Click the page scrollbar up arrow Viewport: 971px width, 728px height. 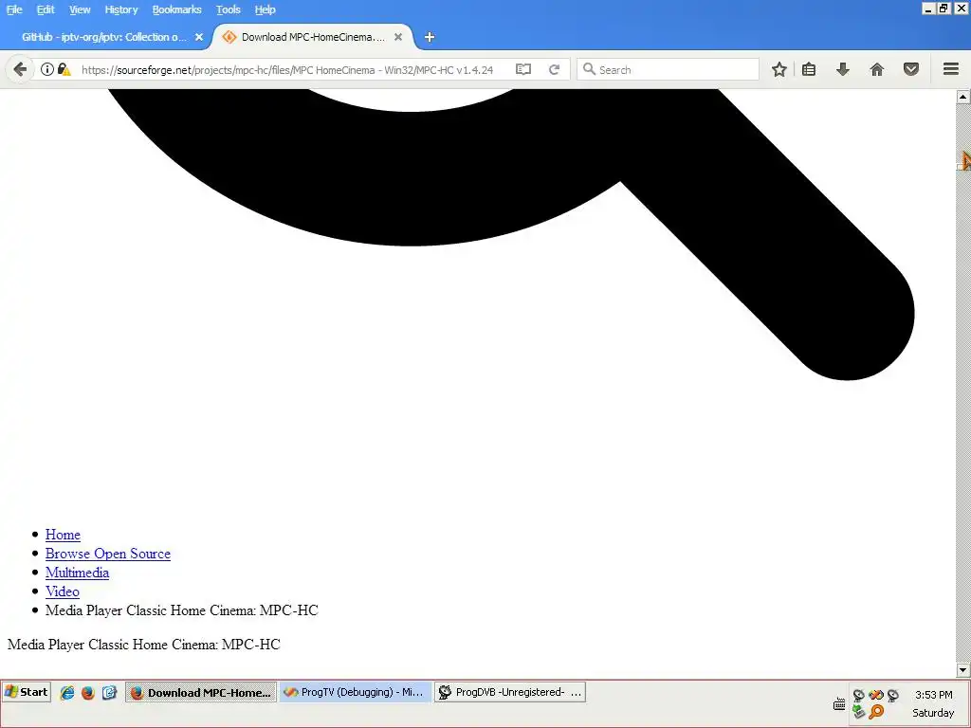[x=963, y=97]
